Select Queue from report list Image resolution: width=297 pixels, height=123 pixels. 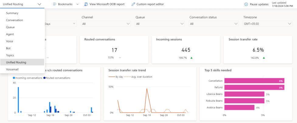[22, 27]
